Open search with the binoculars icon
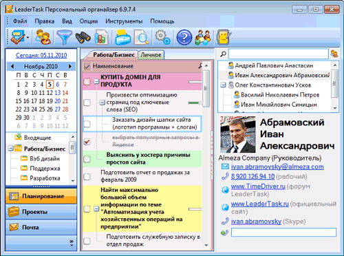The height and width of the screenshot is (256, 344). pos(83,37)
